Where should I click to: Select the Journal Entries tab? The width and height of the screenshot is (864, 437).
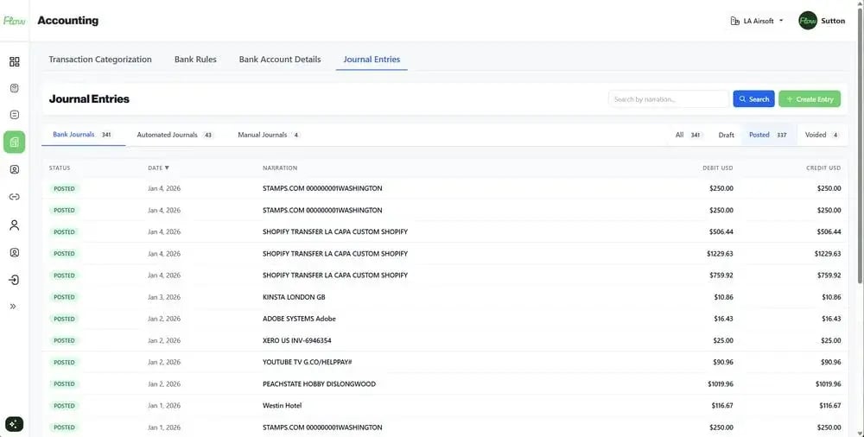click(372, 60)
